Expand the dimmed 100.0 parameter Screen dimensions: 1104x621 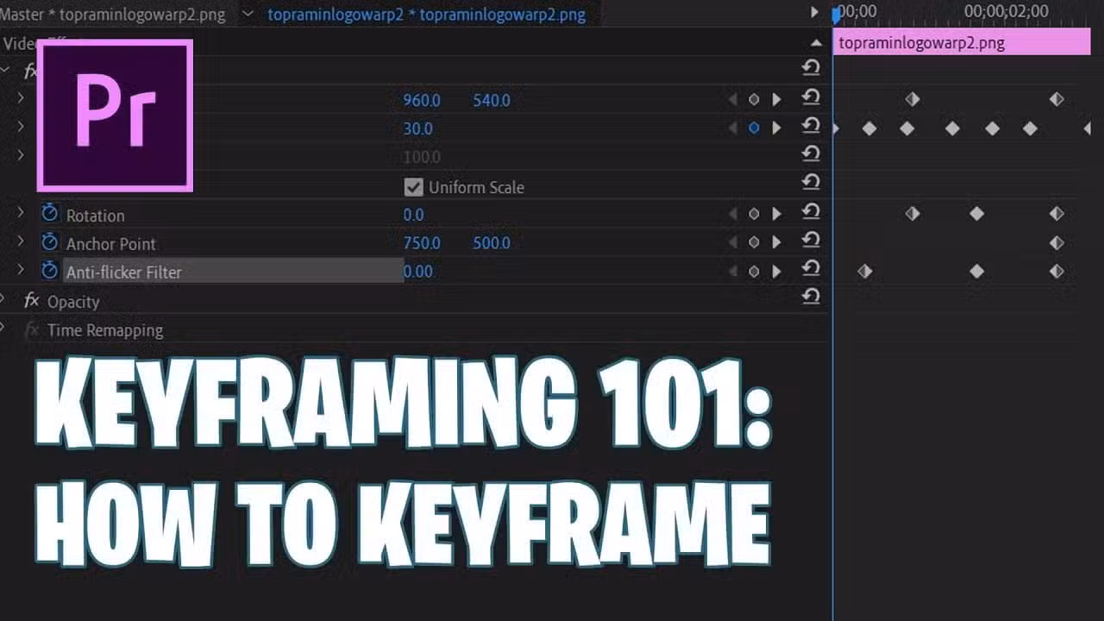pyautogui.click(x=21, y=154)
